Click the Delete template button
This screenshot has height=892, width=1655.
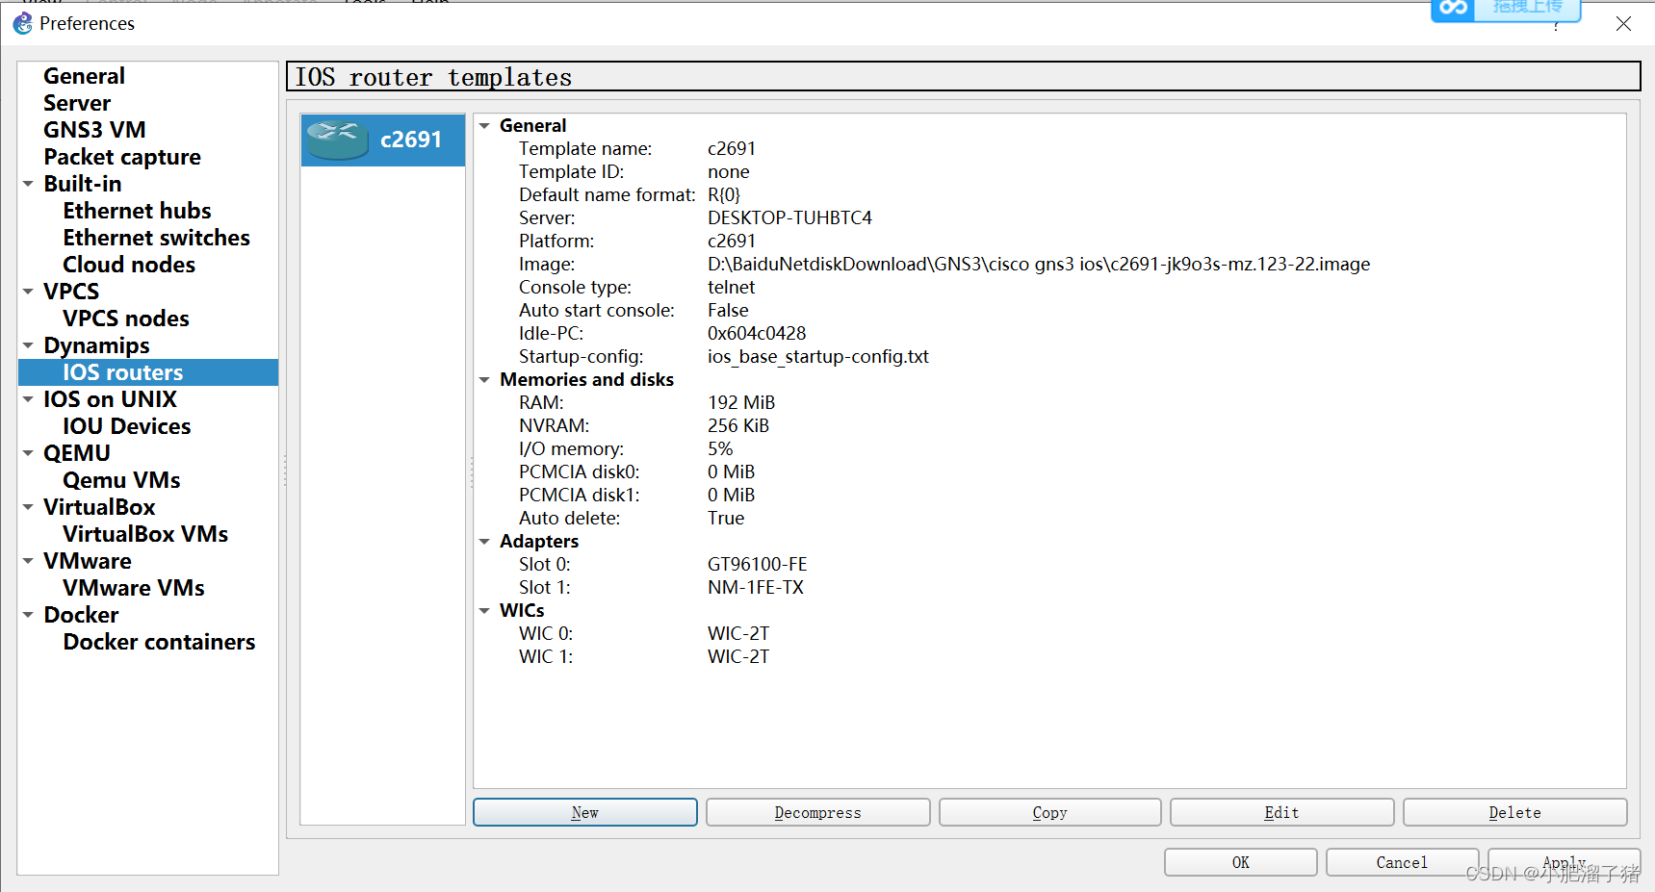pos(1515,812)
